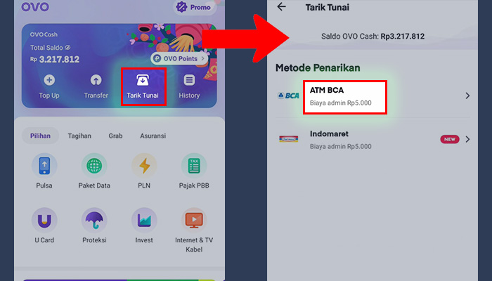Open the Transfer arrow icon
Image resolution: width=492 pixels, height=281 pixels.
point(96,80)
